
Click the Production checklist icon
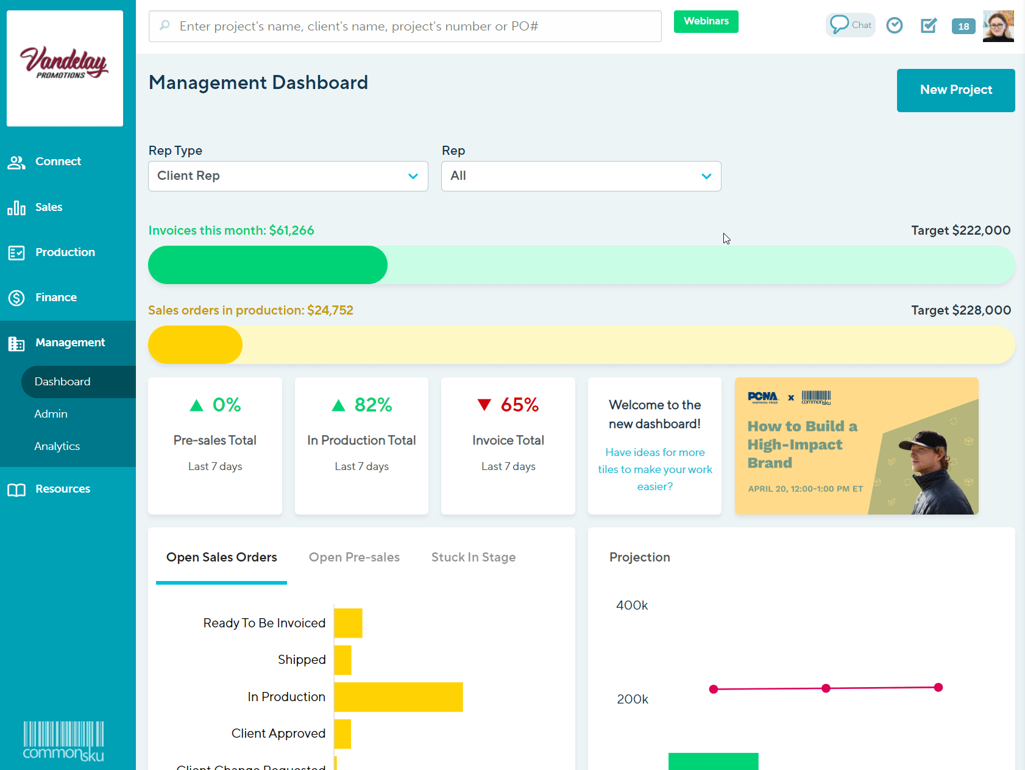tap(16, 253)
